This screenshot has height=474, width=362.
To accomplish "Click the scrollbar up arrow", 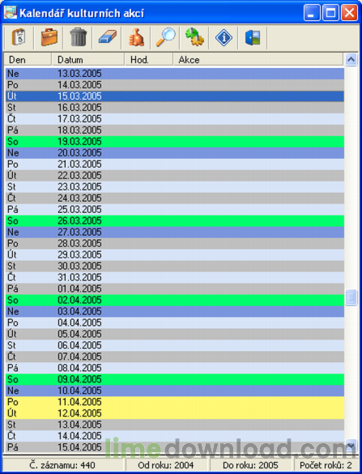I will click(x=351, y=59).
